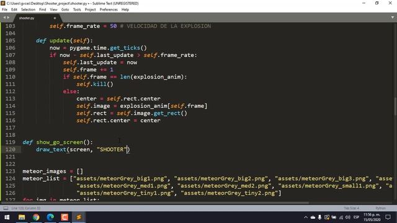The height and width of the screenshot is (223, 397).
Task: Open Tab Size 4 setting in status bar
Action: 352,208
